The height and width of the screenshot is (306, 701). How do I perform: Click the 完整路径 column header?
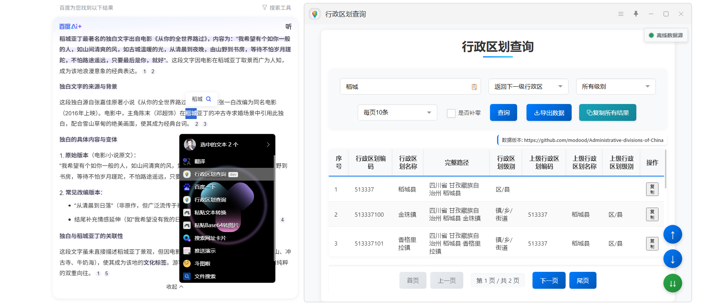pyautogui.click(x=457, y=163)
